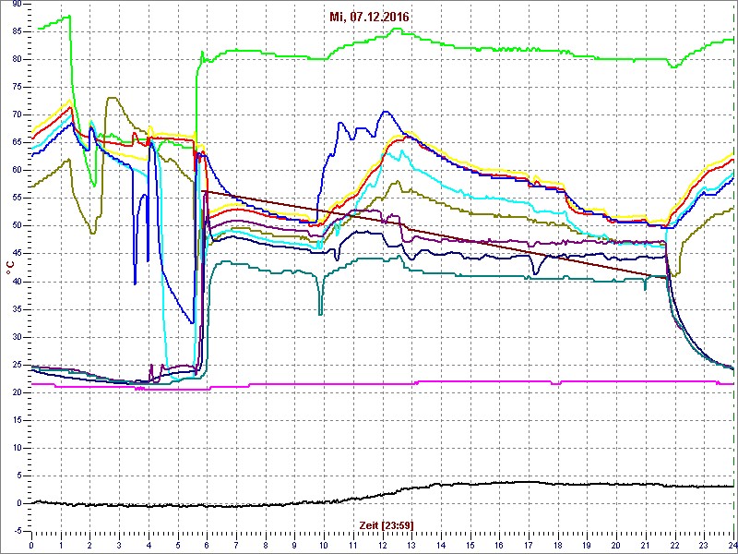Viewport: 738px width, 554px height.
Task: Click hour 24 on the time axis
Action: [732, 545]
